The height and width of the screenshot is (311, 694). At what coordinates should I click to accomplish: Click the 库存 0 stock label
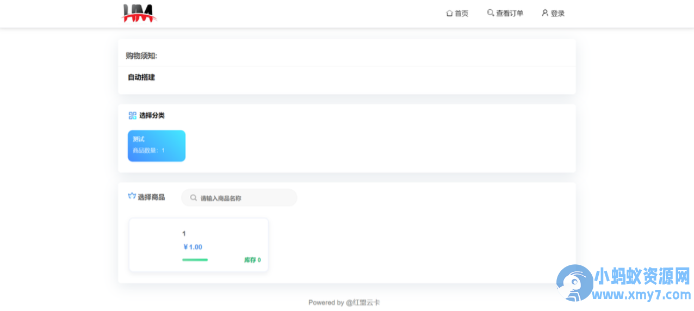(x=252, y=260)
